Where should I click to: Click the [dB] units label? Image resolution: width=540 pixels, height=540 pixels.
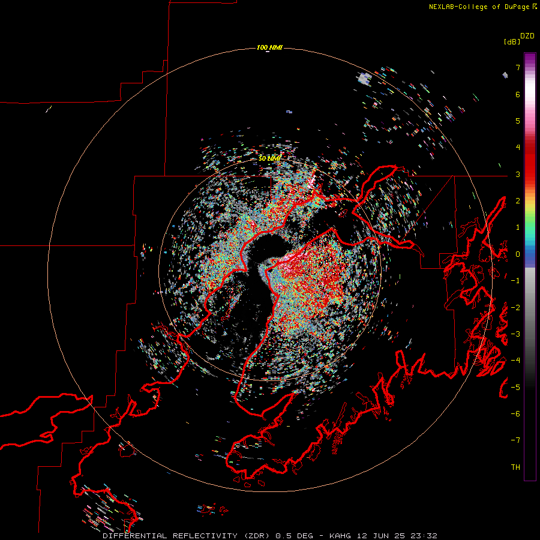pyautogui.click(x=512, y=42)
